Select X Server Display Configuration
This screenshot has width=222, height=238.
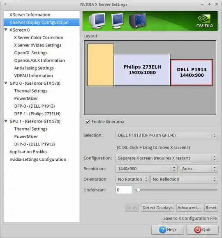42,22
